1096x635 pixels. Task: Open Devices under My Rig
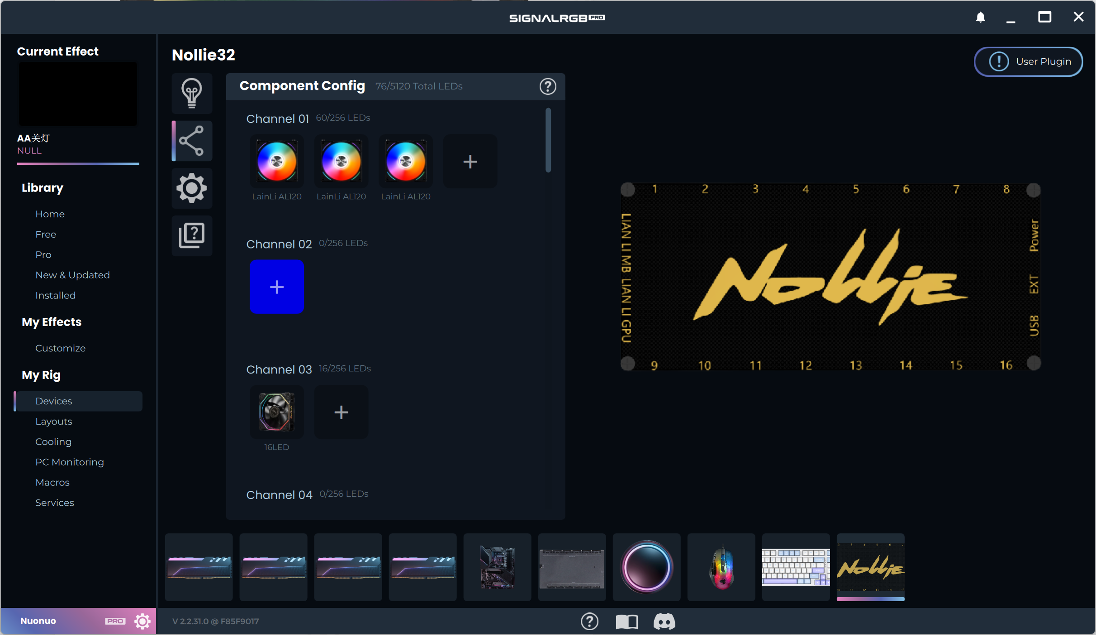(x=78, y=401)
